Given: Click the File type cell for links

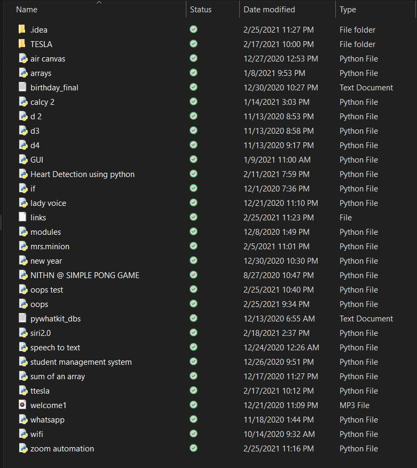Looking at the screenshot, I should coord(345,218).
